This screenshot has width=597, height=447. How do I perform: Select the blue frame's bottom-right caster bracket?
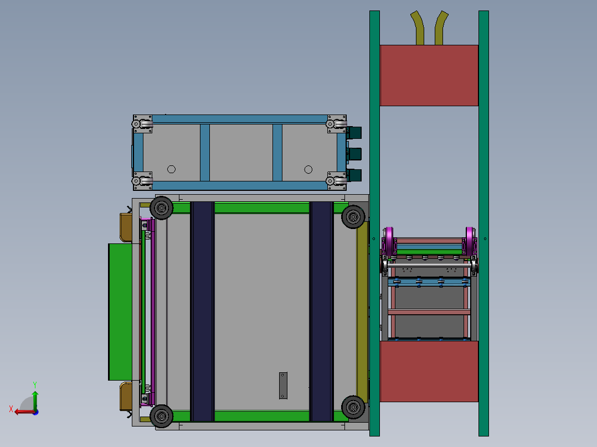point(337,181)
